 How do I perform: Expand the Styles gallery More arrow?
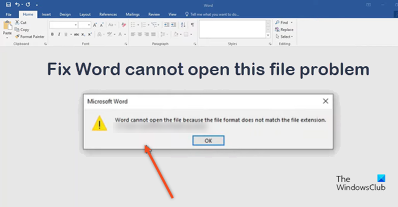[x=268, y=36]
